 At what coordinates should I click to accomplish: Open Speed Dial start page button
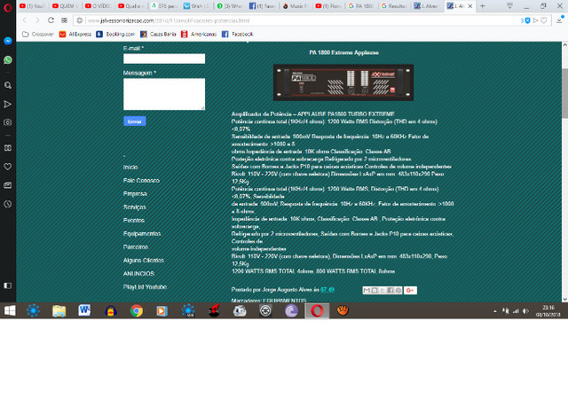click(64, 20)
